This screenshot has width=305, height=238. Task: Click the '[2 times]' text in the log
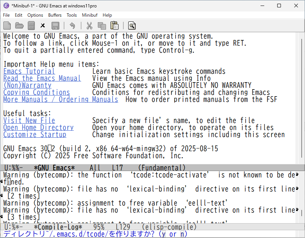tap(24, 196)
